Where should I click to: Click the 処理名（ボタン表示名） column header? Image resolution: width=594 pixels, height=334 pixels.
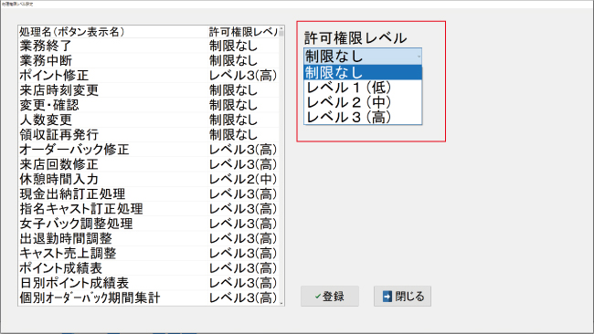[113, 32]
